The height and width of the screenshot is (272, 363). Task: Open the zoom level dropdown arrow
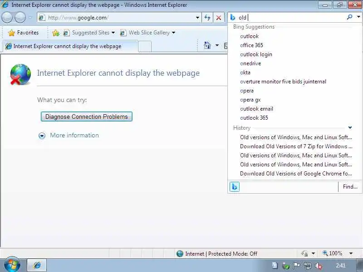coord(351,253)
